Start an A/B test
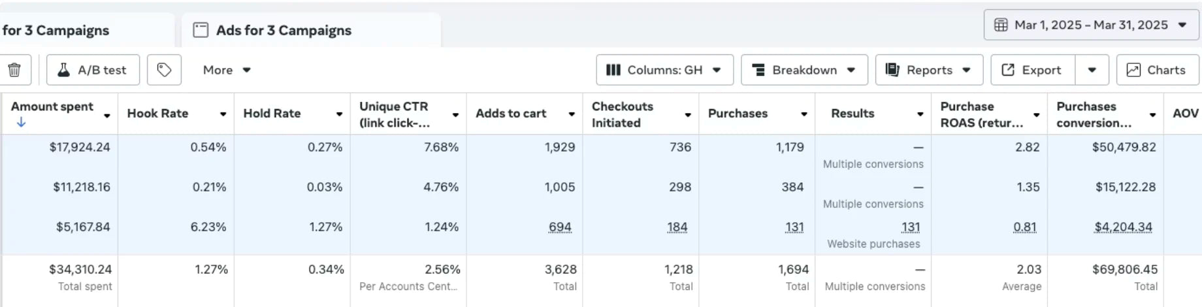Screen dimensions: 1202x307 (93, 70)
